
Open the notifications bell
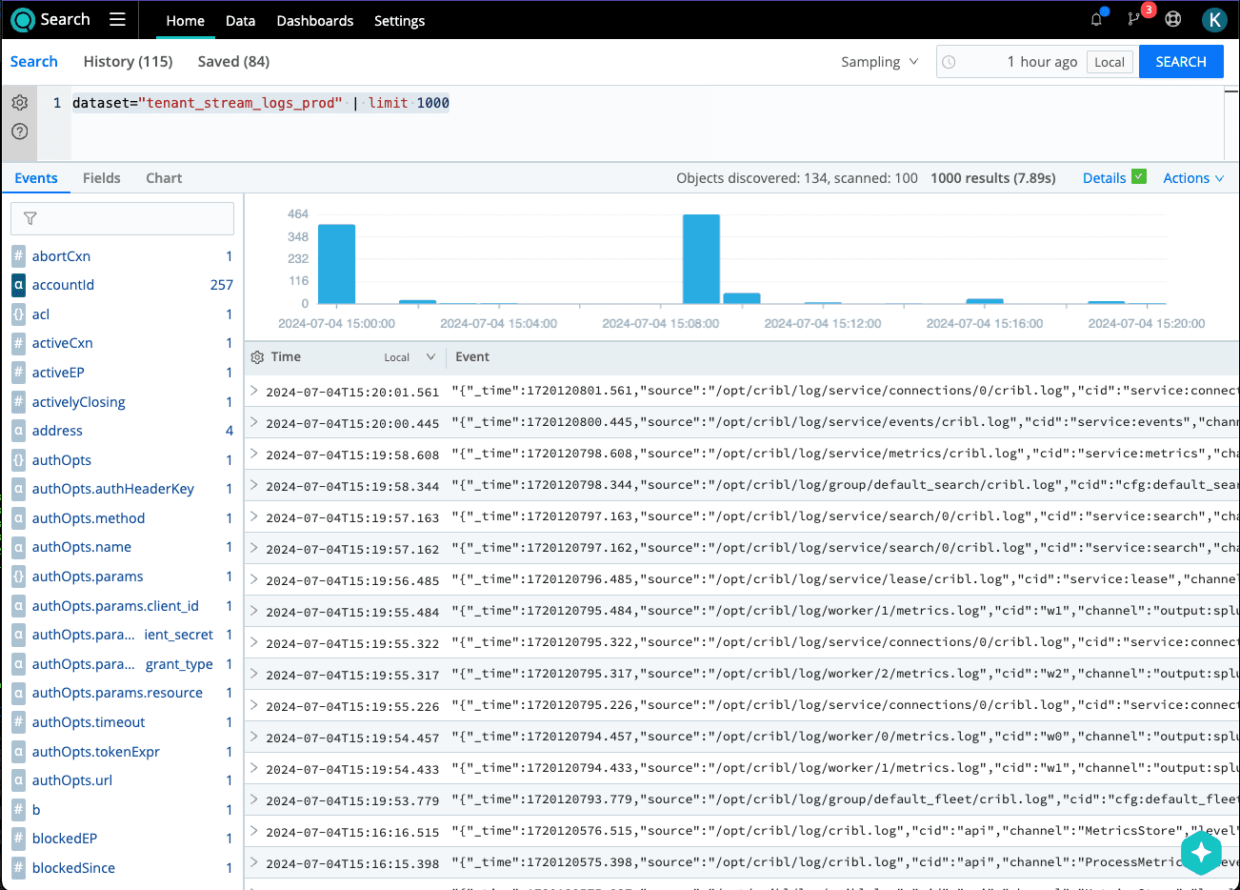tap(1097, 19)
